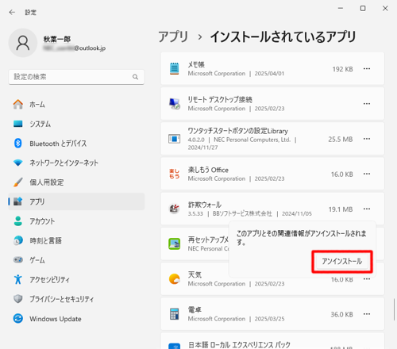Open more options for リモート デスクトップ接続

pos(367,104)
